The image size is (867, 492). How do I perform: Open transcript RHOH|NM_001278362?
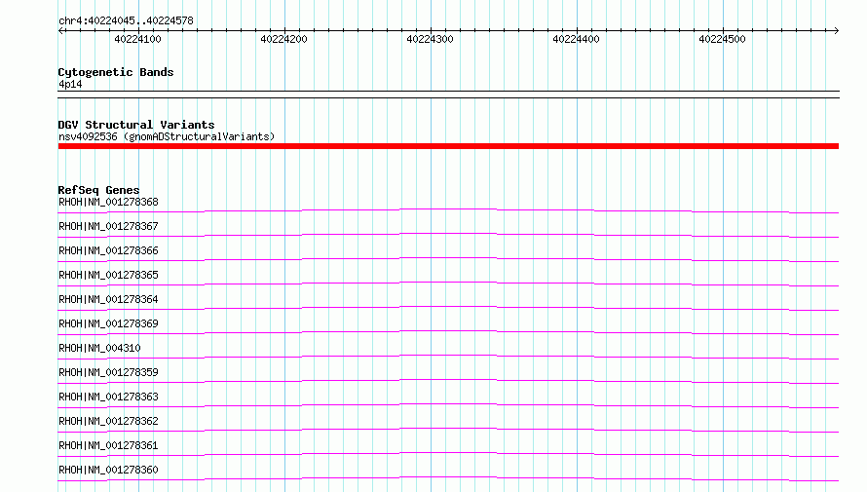pos(108,421)
